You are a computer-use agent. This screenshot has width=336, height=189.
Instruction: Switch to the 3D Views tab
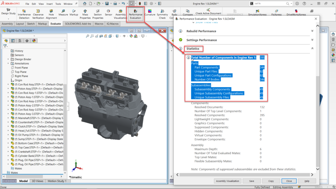point(37,181)
